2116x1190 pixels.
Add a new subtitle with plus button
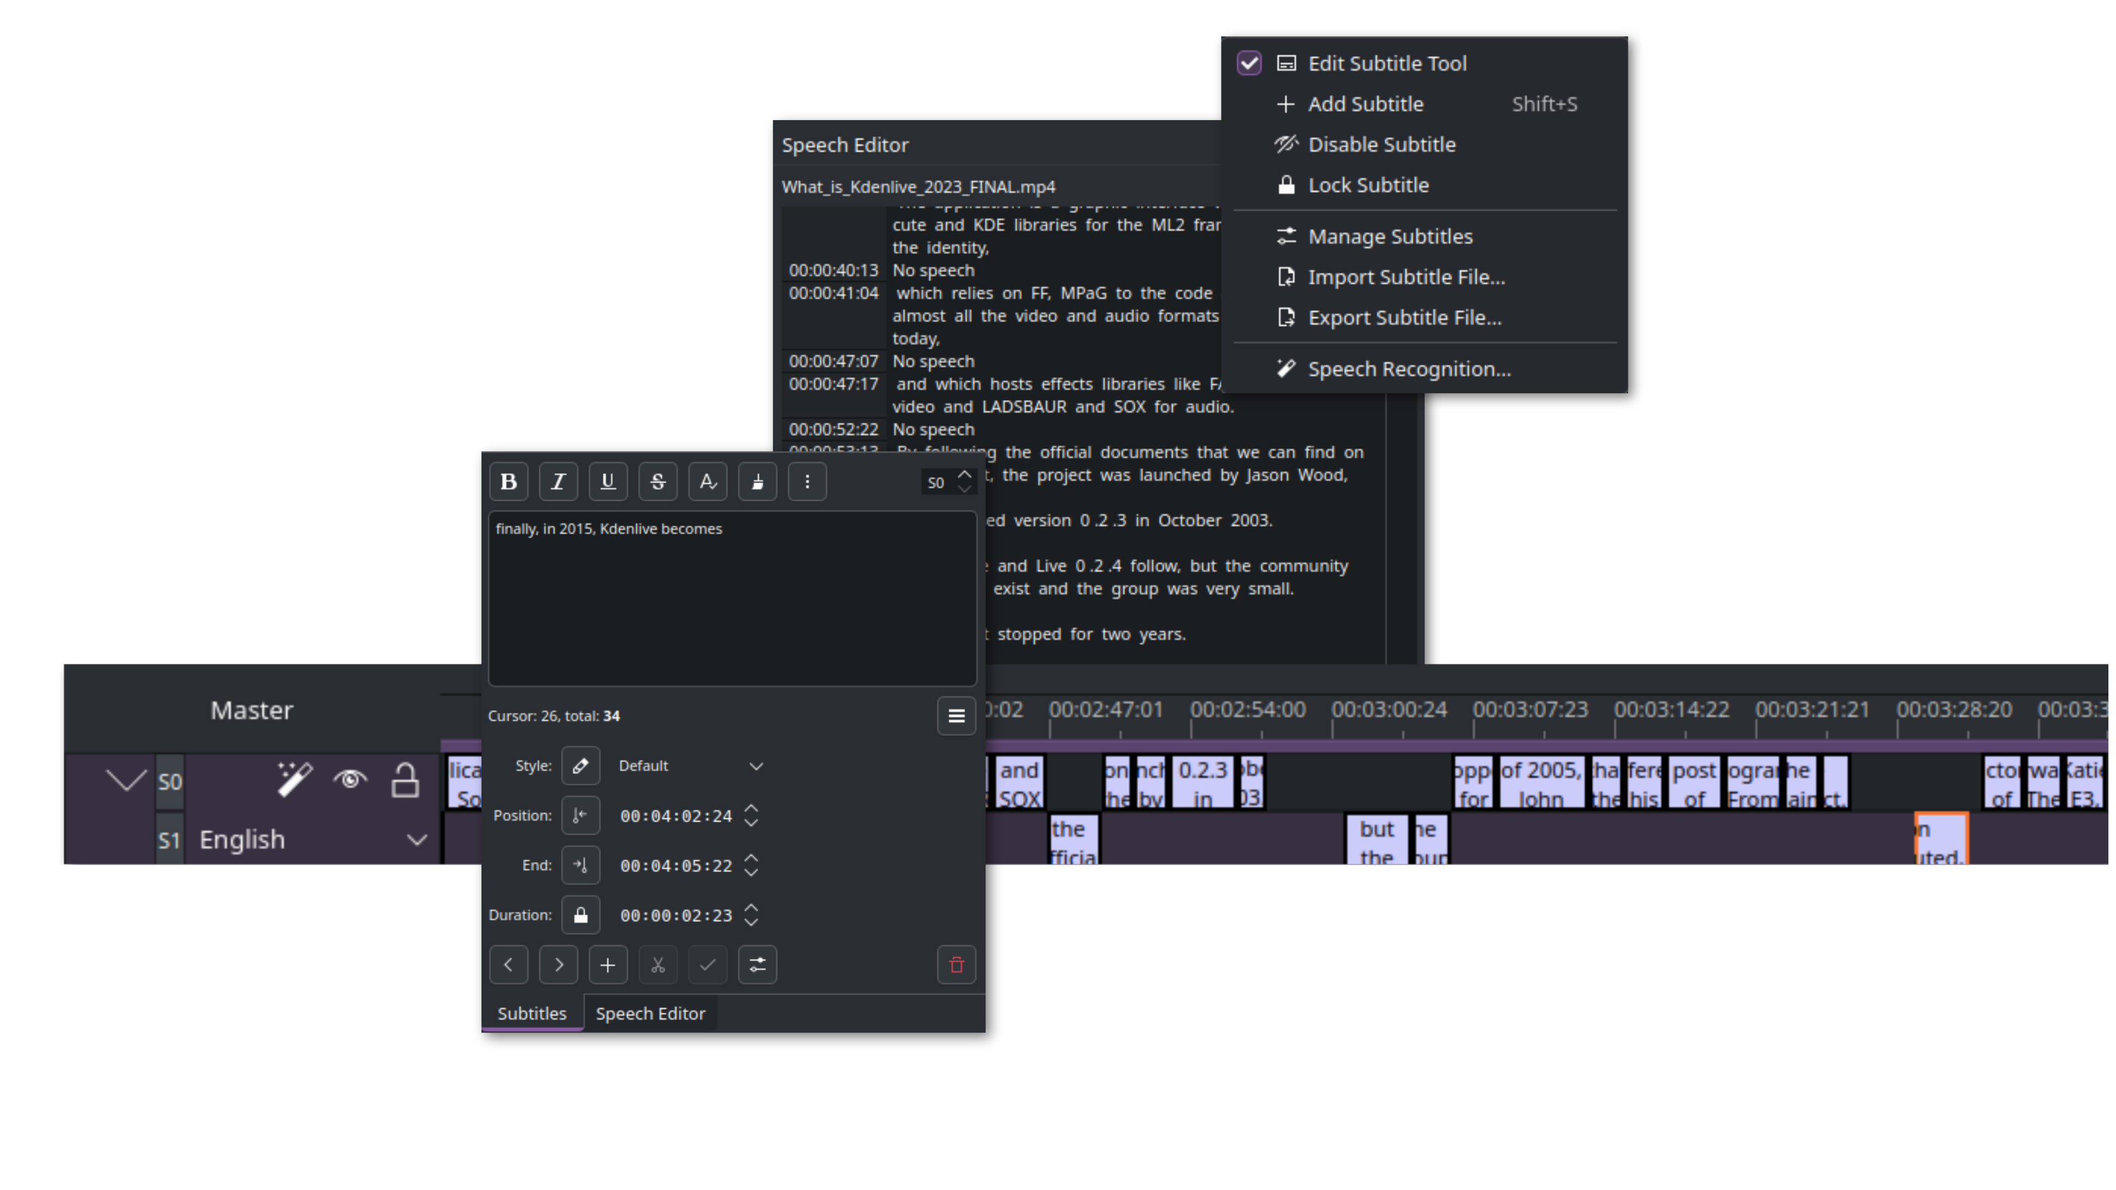[x=608, y=965]
